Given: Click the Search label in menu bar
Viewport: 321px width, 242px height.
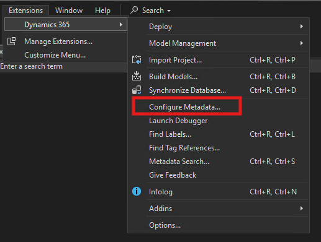Looking at the screenshot, I should coord(153,11).
